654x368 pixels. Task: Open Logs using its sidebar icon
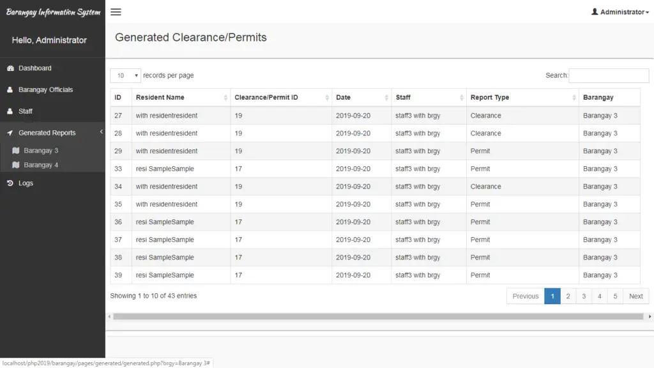pos(10,183)
